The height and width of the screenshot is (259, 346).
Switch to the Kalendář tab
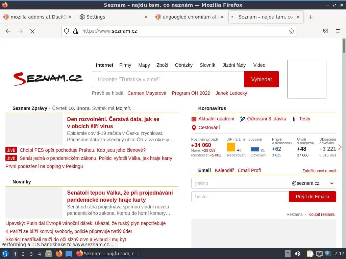pos(224,170)
